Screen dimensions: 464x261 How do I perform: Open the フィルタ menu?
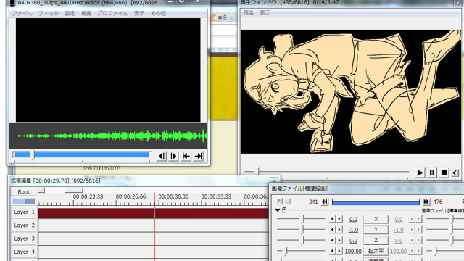[x=49, y=13]
